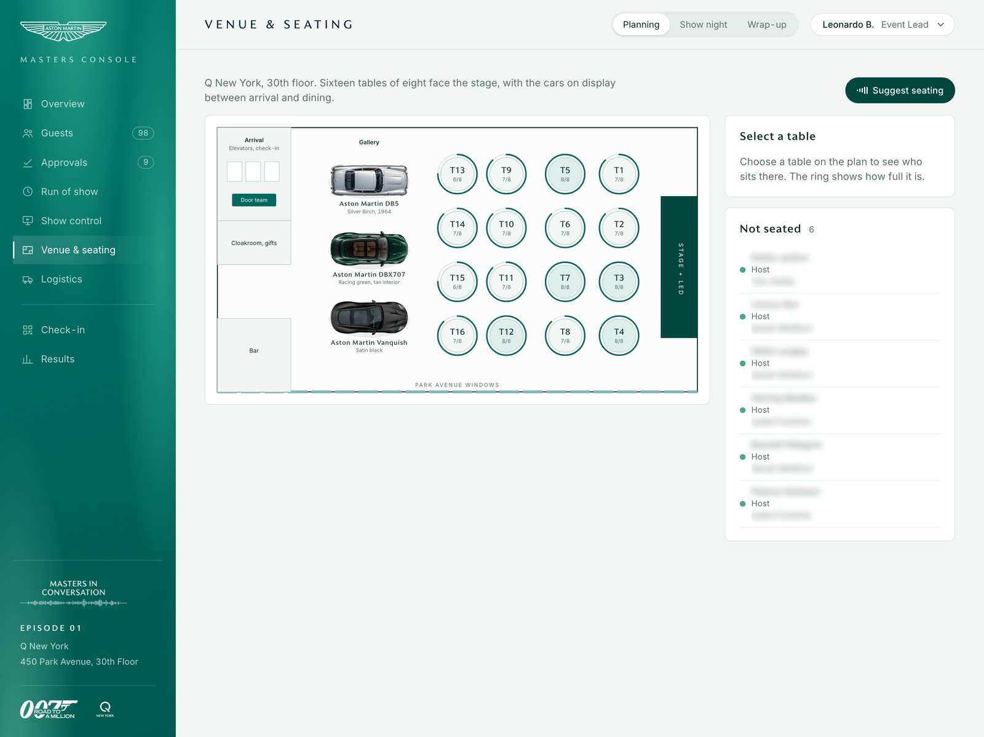This screenshot has height=737, width=984.
Task: Click the Stage + LED block
Action: [679, 267]
